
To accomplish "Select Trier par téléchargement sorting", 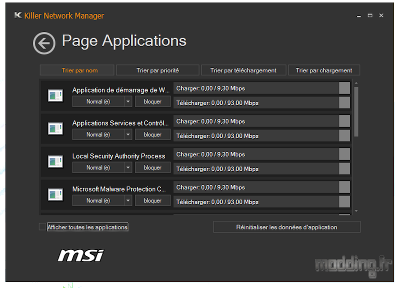I will tap(243, 70).
